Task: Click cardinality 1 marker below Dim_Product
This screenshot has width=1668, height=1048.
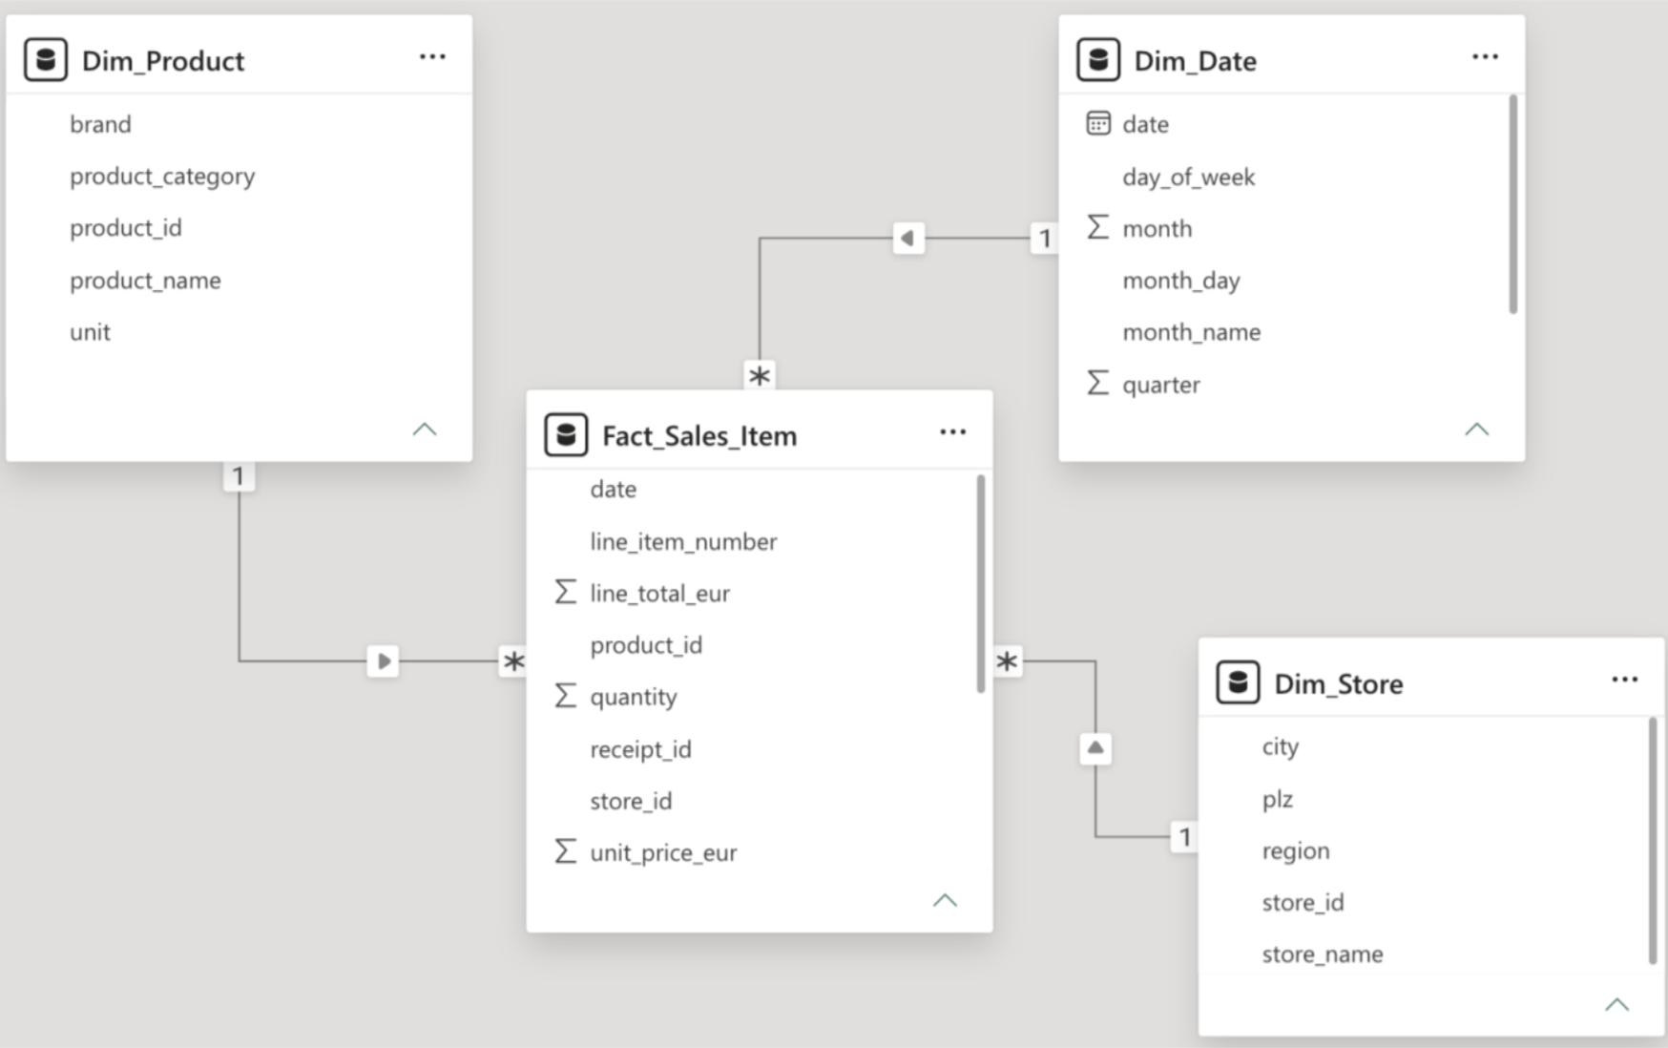Action: click(x=239, y=475)
